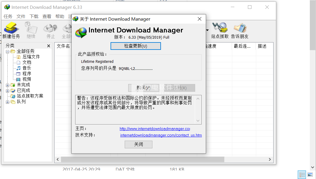Open the 下载 menu
Screen dimensions: 316x179
[x=34, y=17]
